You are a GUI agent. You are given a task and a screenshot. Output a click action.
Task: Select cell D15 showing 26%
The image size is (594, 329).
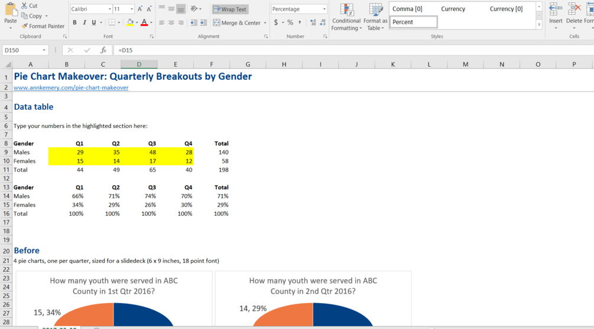[139, 205]
